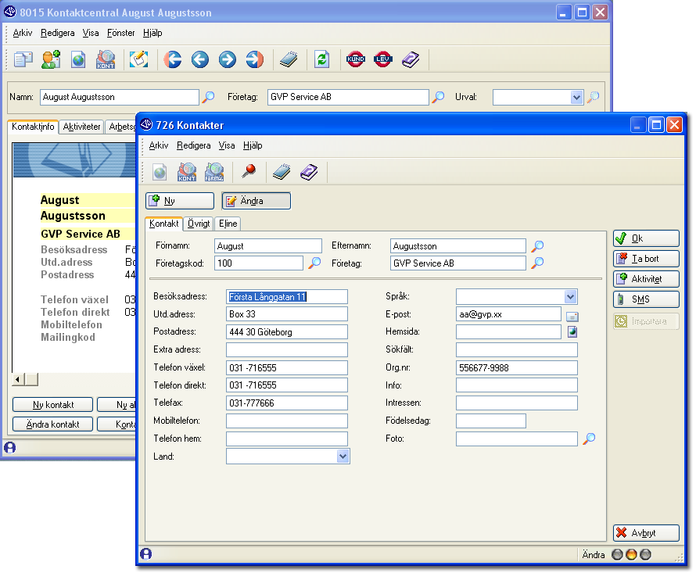This screenshot has width=696, height=580.
Task: Go to previous record with blue left arrow
Action: pyautogui.click(x=200, y=59)
